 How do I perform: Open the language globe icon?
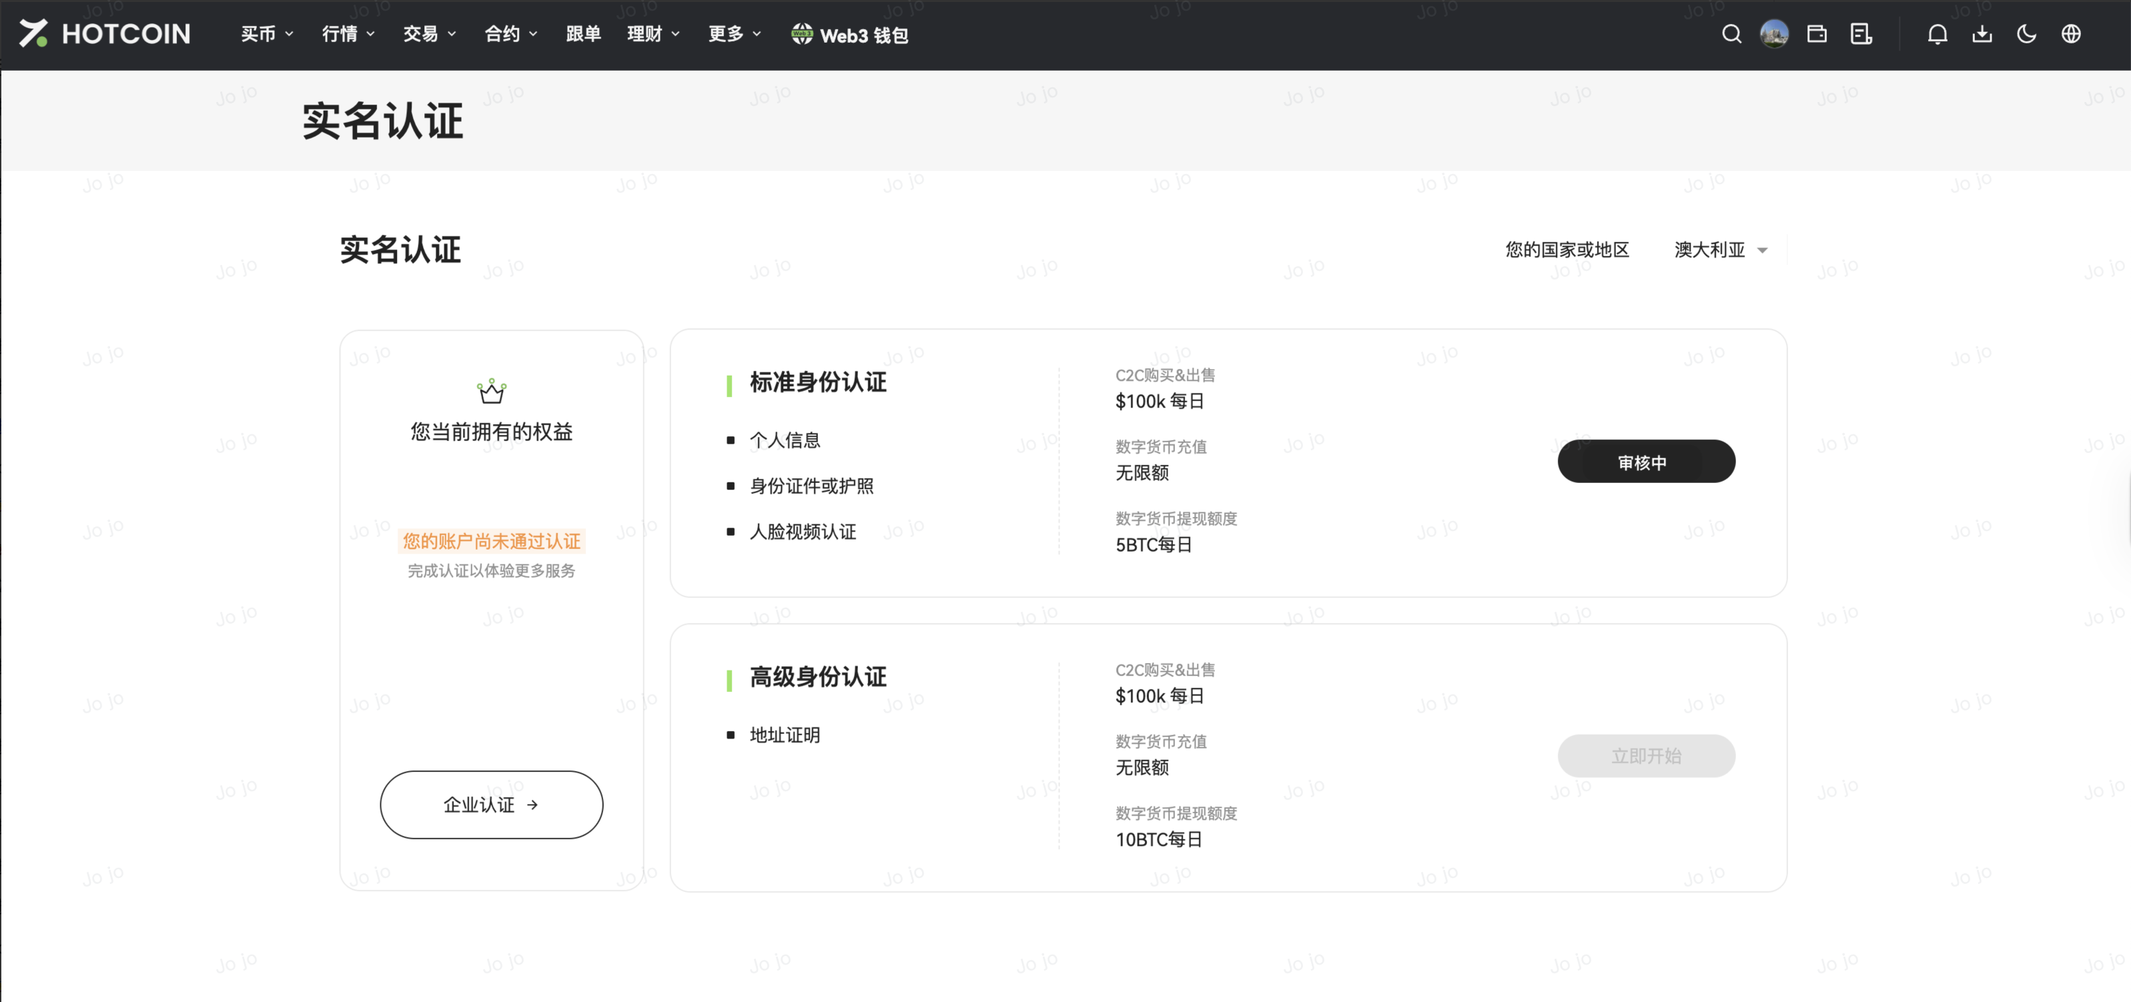(x=2070, y=34)
